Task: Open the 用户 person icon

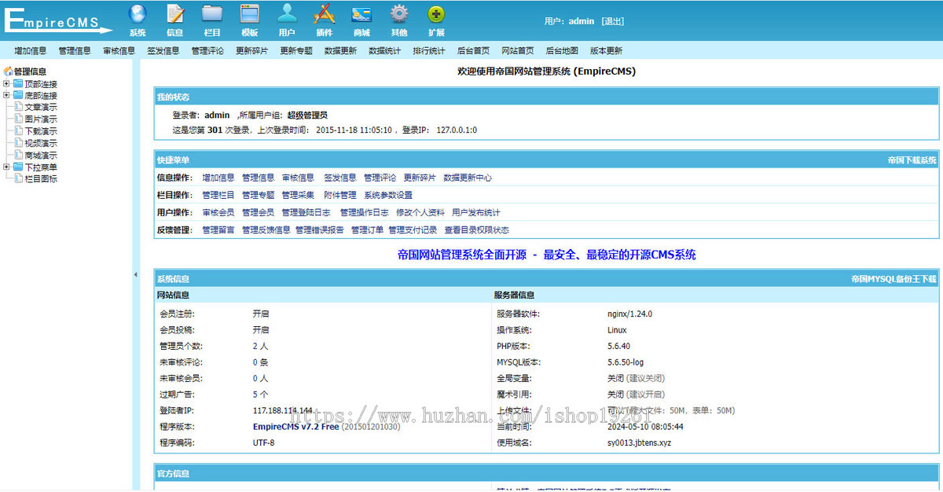Action: pos(287,14)
